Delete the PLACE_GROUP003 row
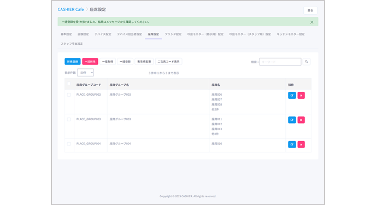 [301, 120]
